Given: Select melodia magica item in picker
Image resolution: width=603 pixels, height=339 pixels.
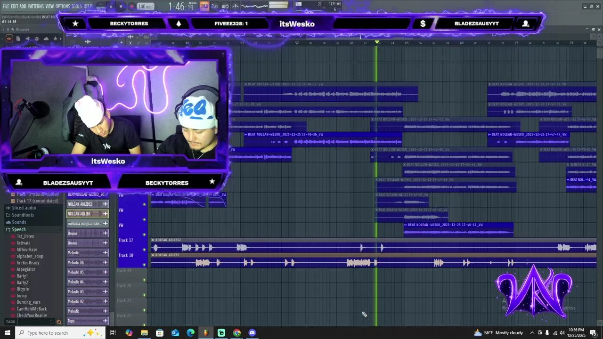Looking at the screenshot, I should point(88,224).
